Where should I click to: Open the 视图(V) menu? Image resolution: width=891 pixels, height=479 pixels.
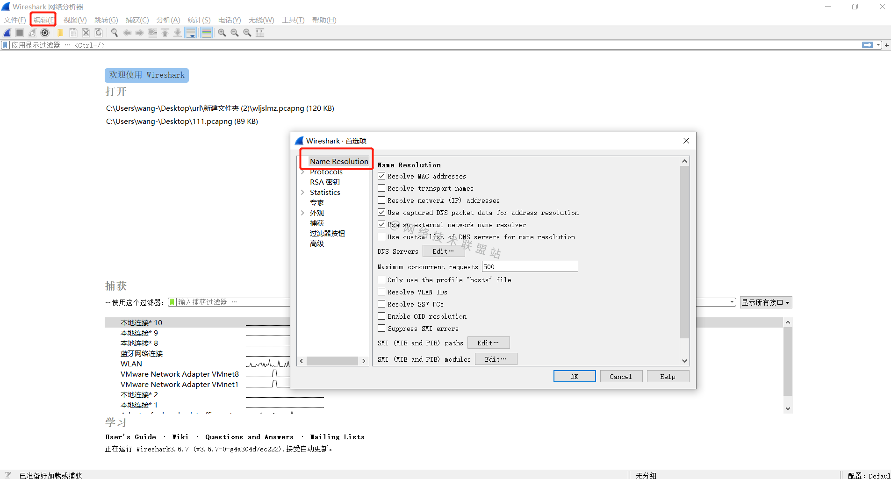click(75, 20)
